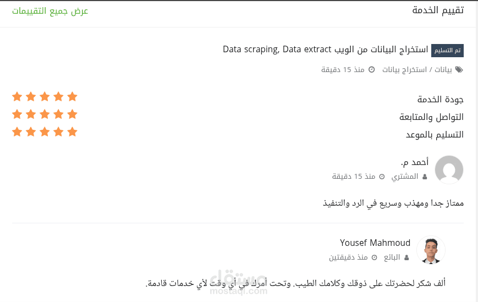Go to the بيانات category link
The image size is (478, 302).
[x=443, y=70]
